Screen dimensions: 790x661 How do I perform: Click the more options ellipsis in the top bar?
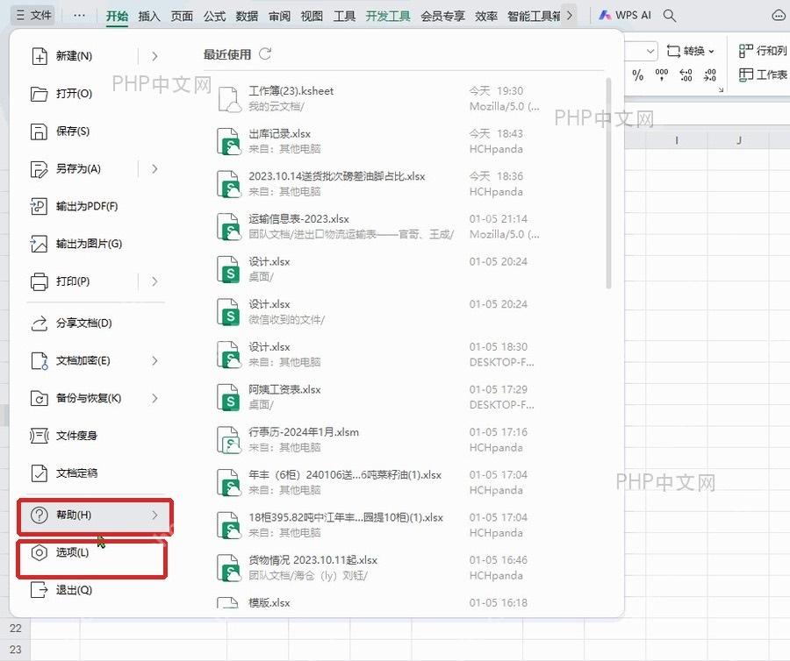79,16
